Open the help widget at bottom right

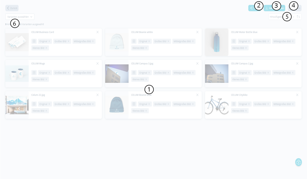tap(299, 162)
